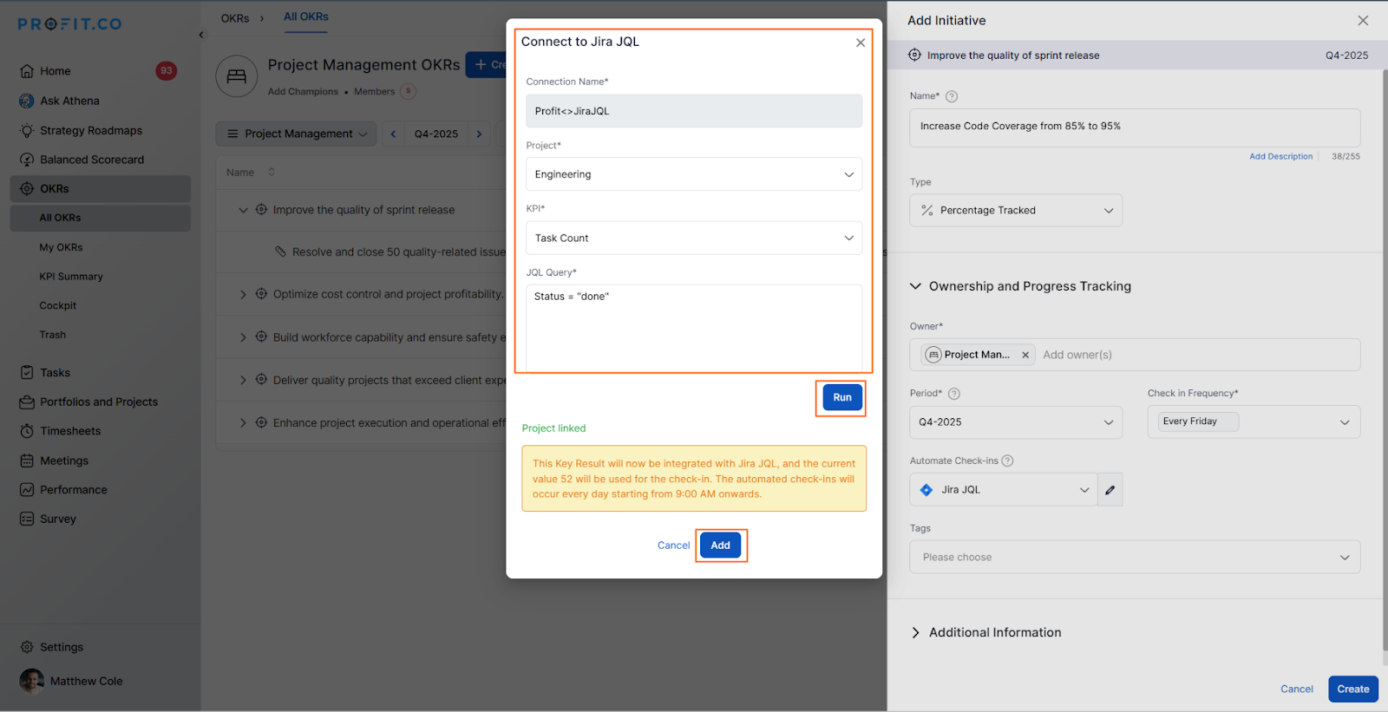Click the Name help icon
This screenshot has height=712, width=1388.
click(x=952, y=96)
